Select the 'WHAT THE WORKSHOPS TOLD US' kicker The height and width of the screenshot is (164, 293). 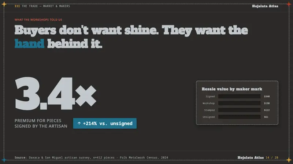coord(38,20)
